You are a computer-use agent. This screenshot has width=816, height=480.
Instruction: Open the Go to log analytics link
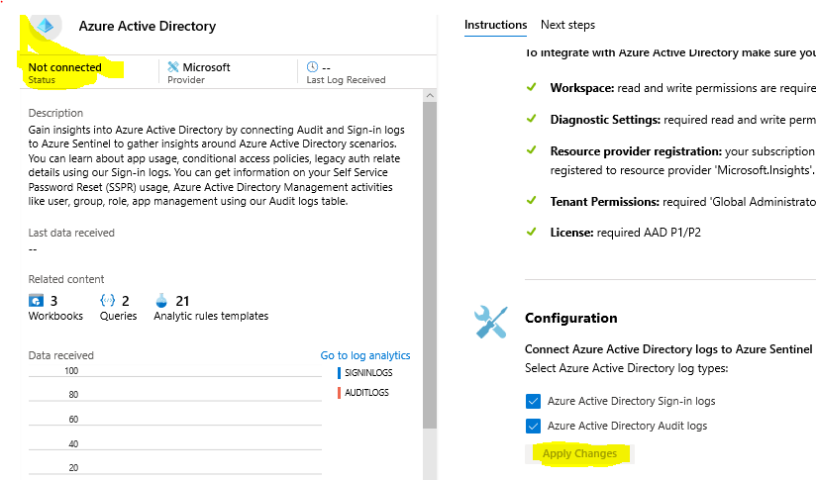365,355
